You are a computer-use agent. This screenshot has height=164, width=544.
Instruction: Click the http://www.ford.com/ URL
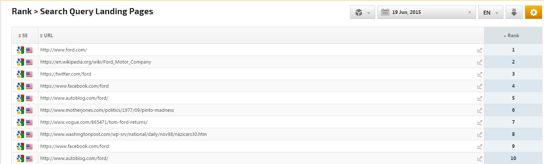pos(64,50)
